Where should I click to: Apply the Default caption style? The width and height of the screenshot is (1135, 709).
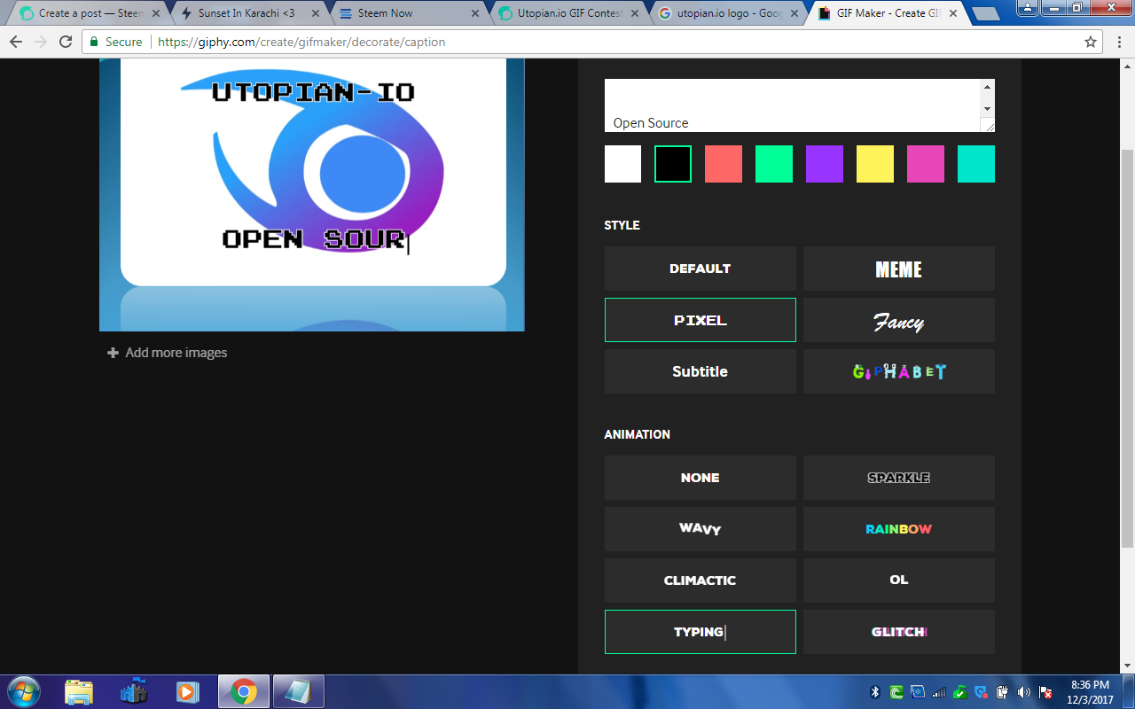[x=701, y=269]
